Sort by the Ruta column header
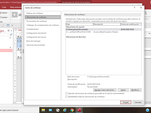 click(x=80, y=24)
